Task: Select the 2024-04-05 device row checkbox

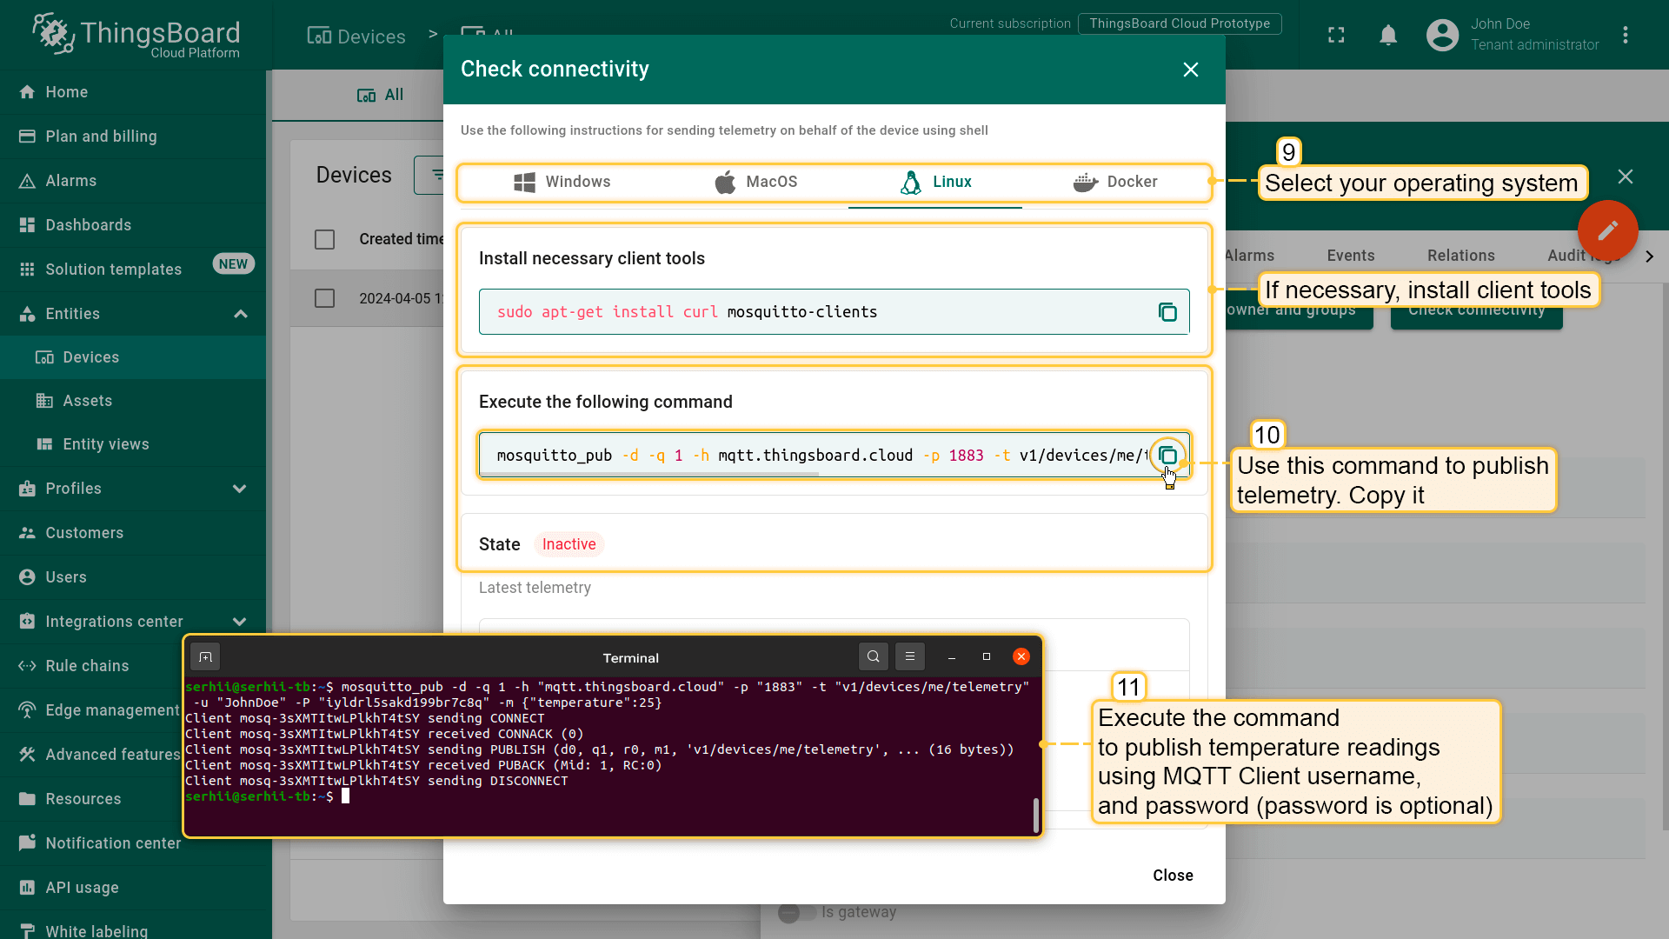Action: click(324, 298)
